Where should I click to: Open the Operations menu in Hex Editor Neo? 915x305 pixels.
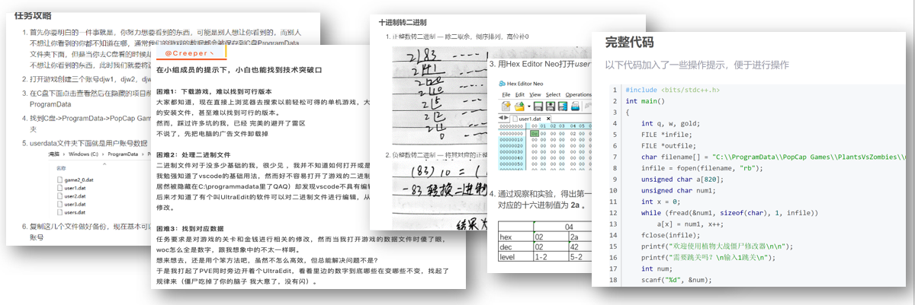577,94
